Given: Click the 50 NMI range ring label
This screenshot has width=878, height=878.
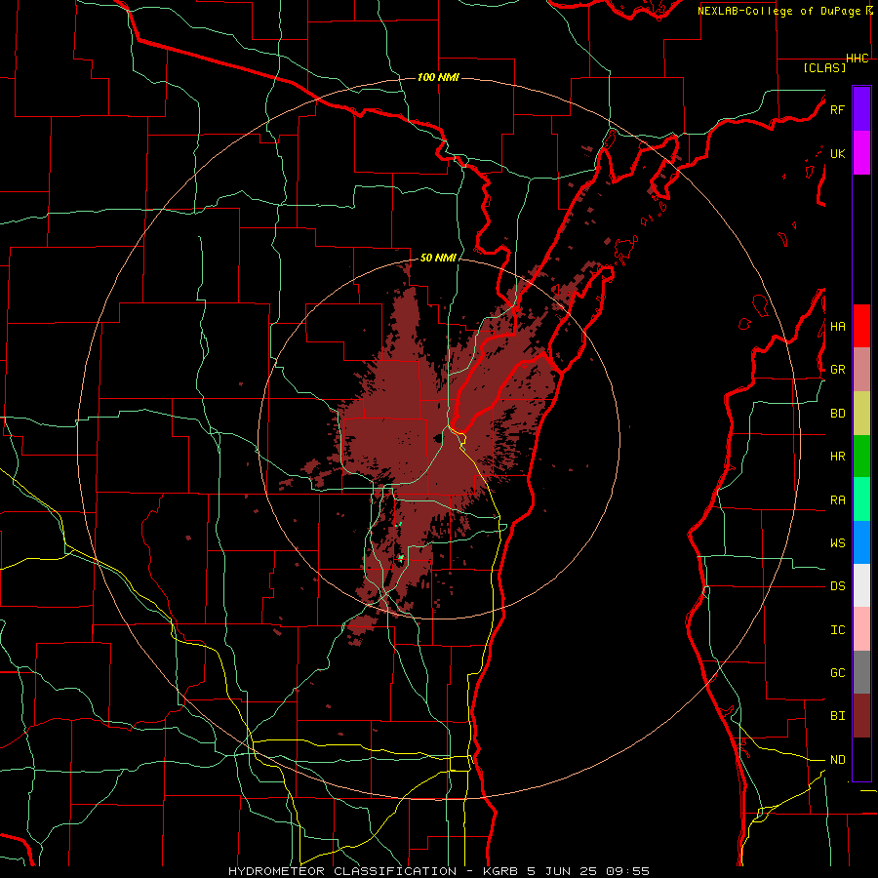Looking at the screenshot, I should [x=438, y=258].
